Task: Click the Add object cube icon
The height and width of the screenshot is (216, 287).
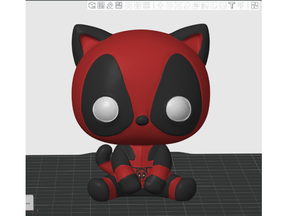Action: click(92, 5)
